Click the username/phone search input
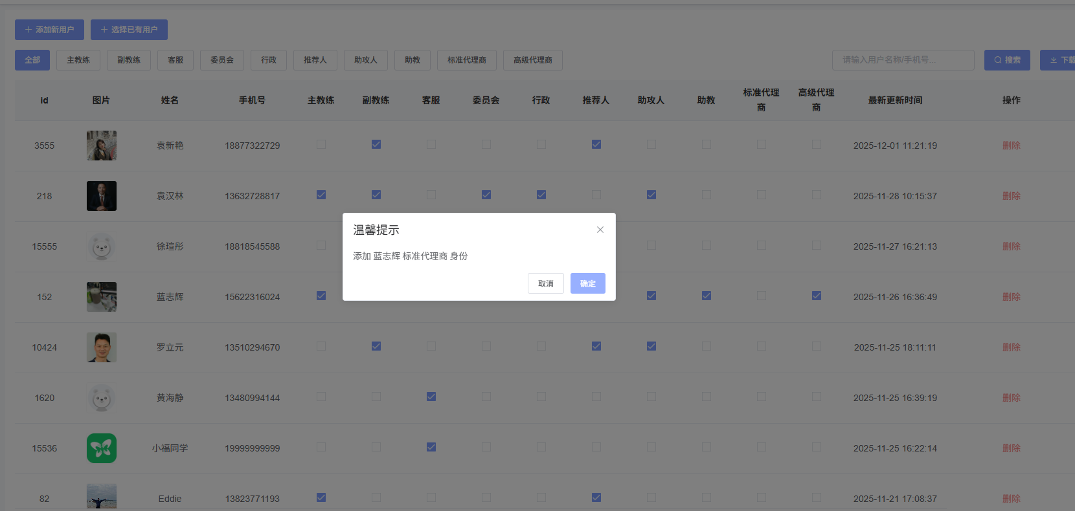Viewport: 1075px width, 511px height. tap(903, 60)
